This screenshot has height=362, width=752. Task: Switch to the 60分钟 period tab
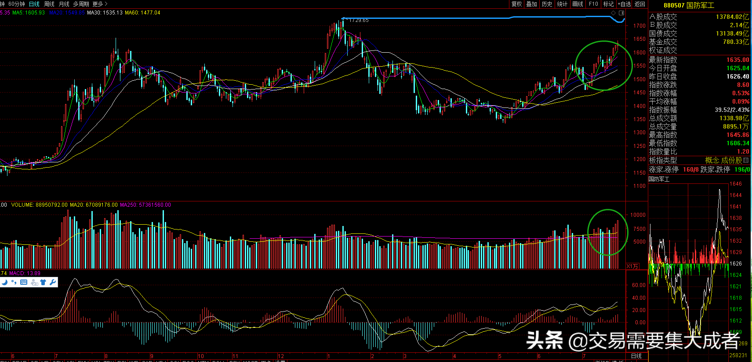[x=17, y=4]
